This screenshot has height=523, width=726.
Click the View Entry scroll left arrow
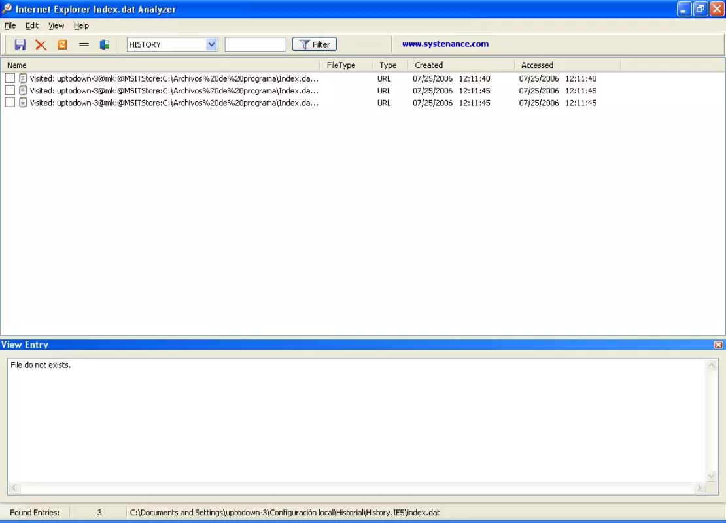tap(14, 488)
